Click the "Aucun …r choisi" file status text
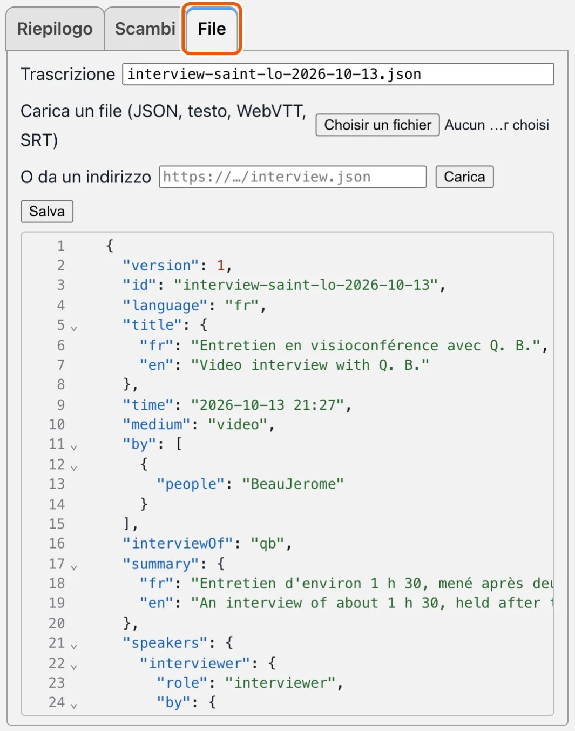The image size is (575, 731). (497, 125)
